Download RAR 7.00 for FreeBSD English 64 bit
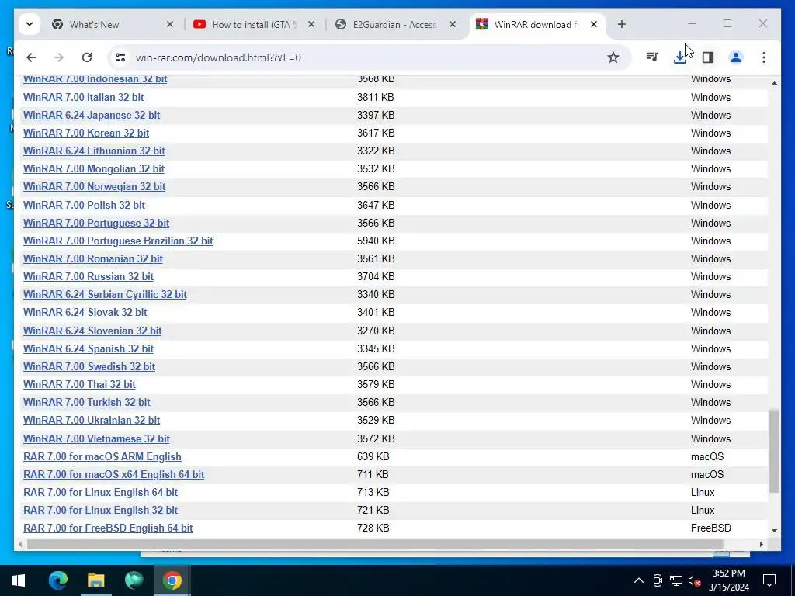Screen dimensions: 795x596 pos(108,528)
